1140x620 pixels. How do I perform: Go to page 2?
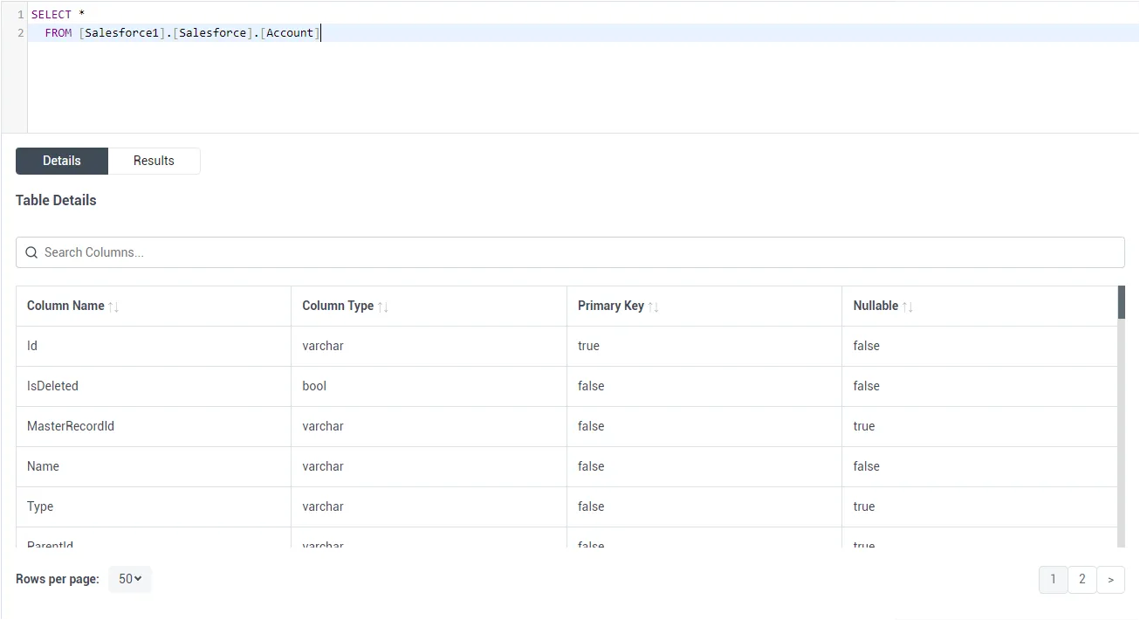(1082, 579)
